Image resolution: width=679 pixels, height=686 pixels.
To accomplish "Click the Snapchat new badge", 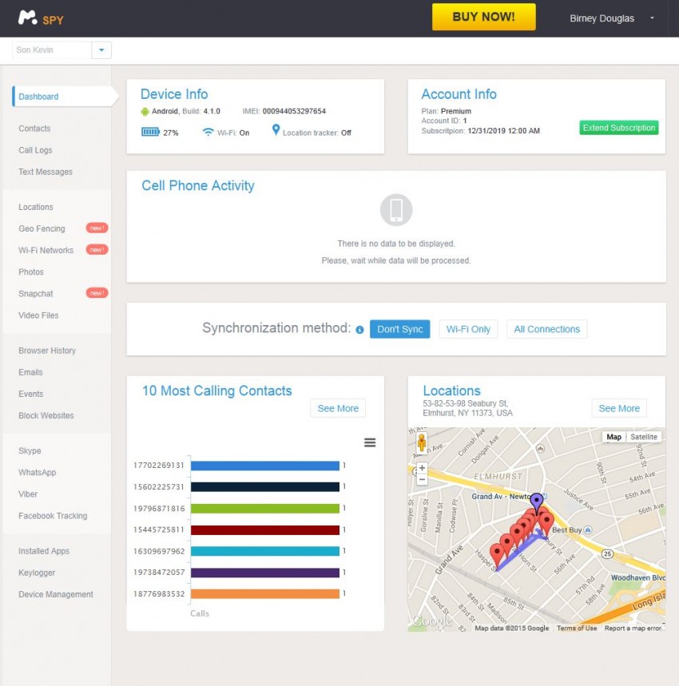I will 97,293.
